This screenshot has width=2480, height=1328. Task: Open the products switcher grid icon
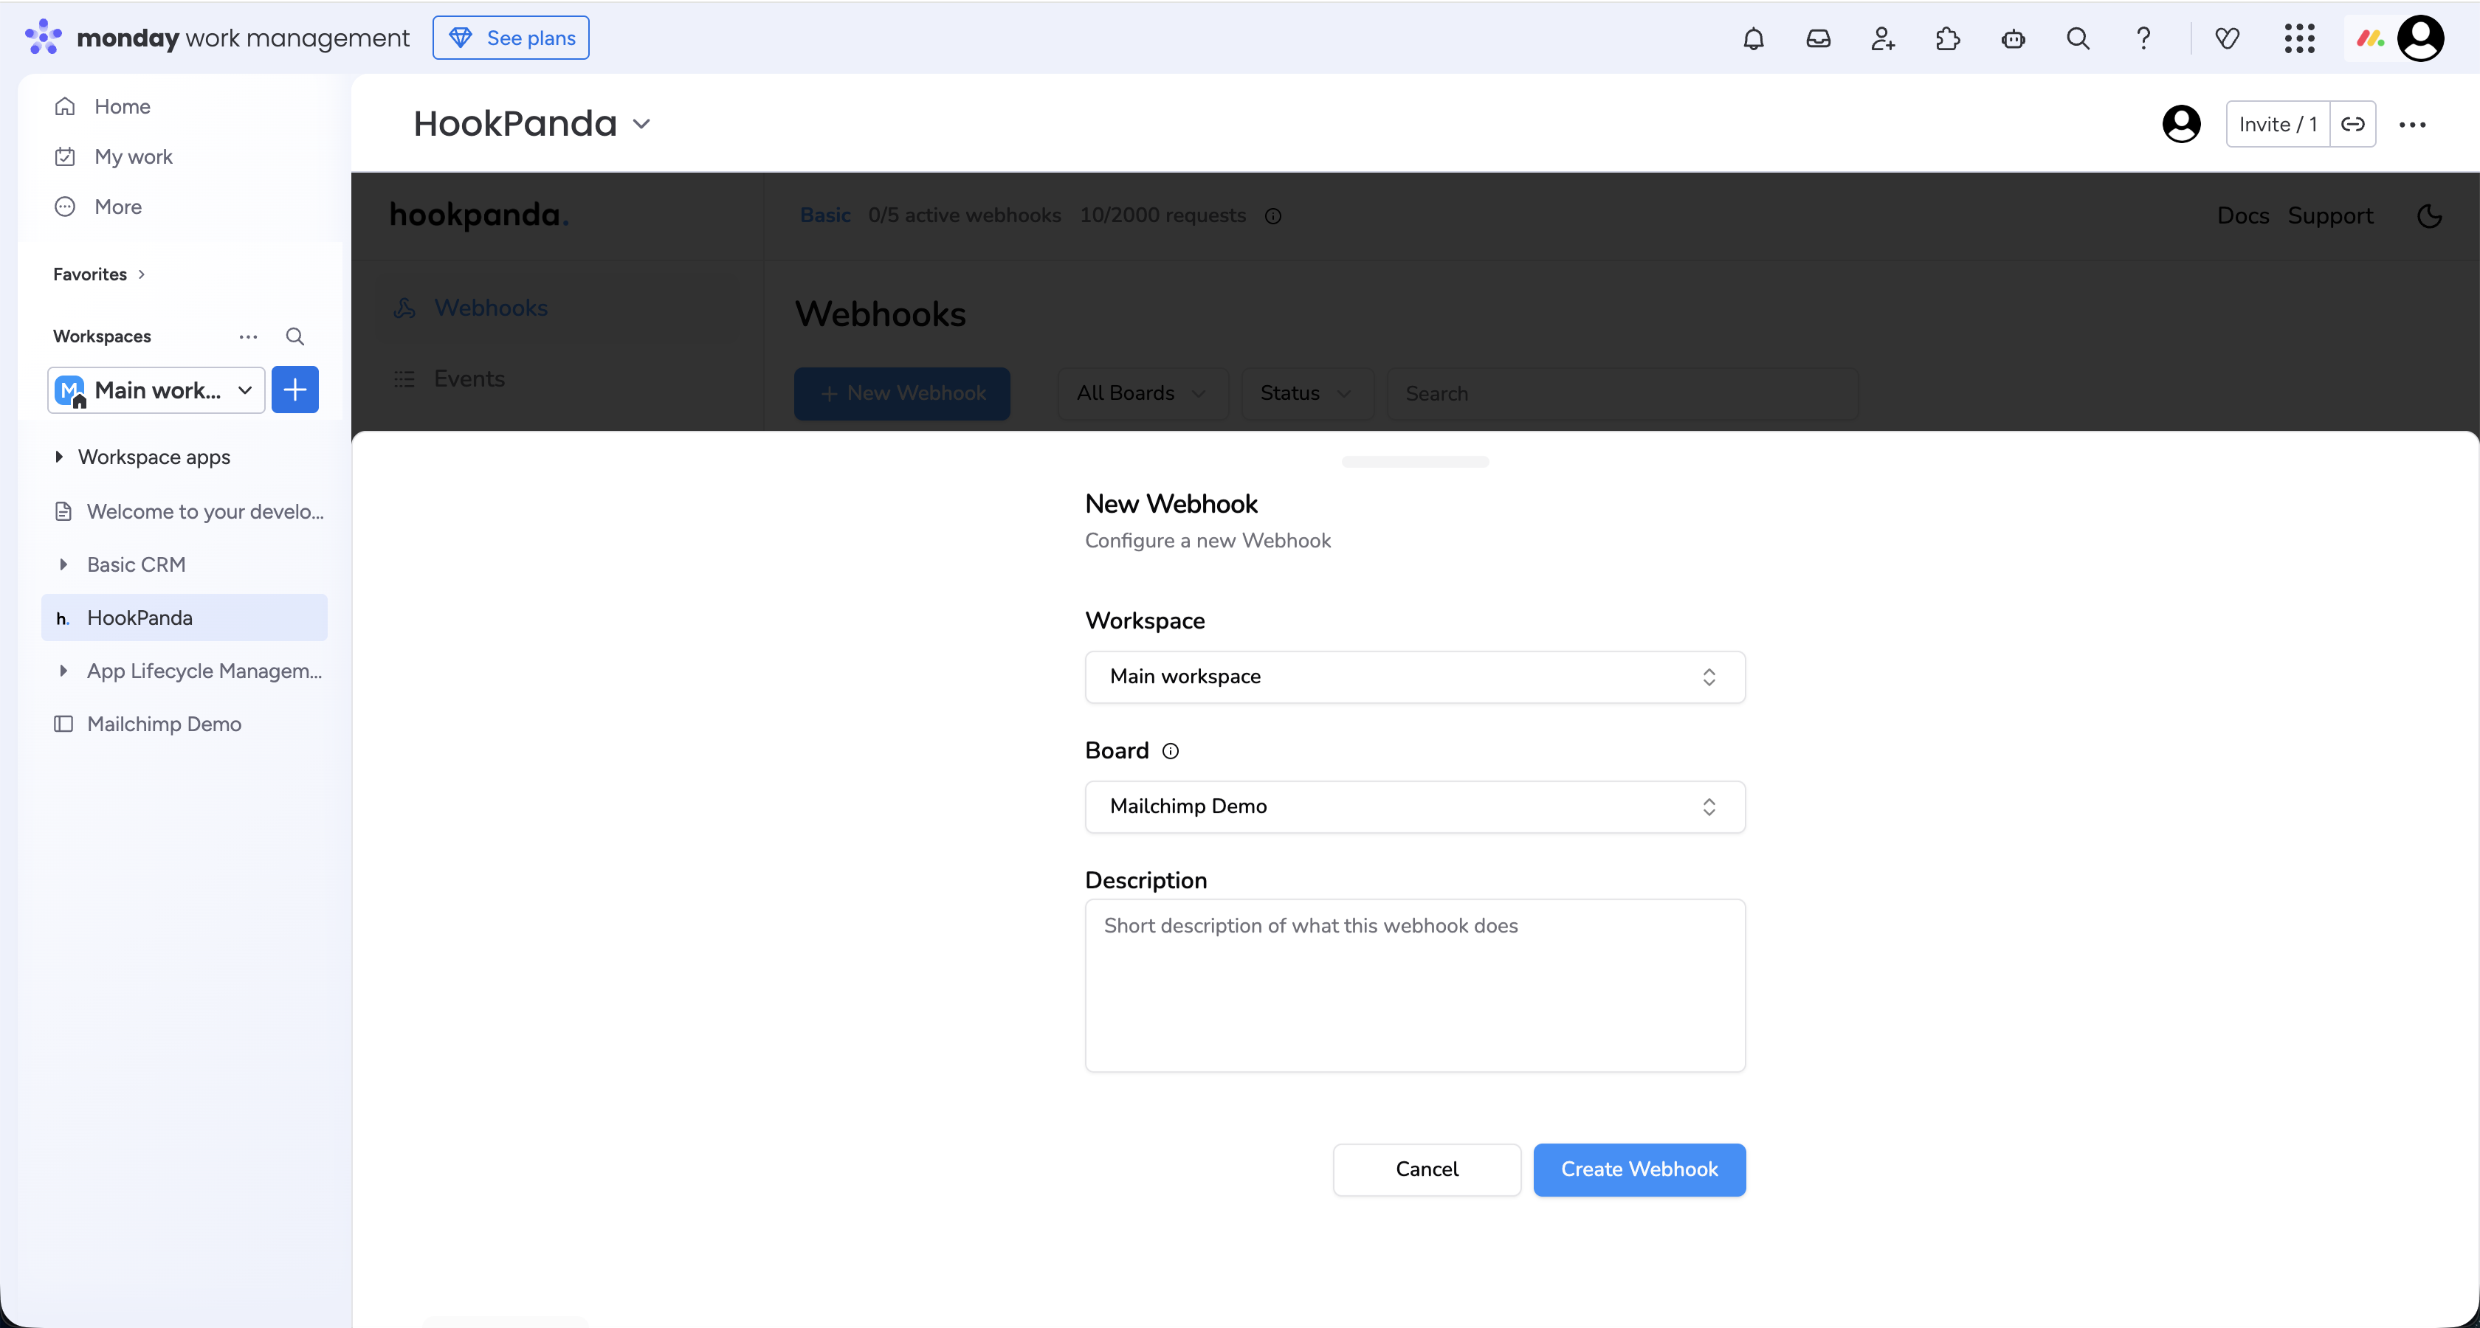point(2299,38)
